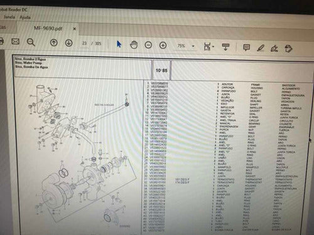Click the 181 DEG F note
Image resolution: width=314 pixels, height=235 pixels.
pyautogui.click(x=182, y=179)
